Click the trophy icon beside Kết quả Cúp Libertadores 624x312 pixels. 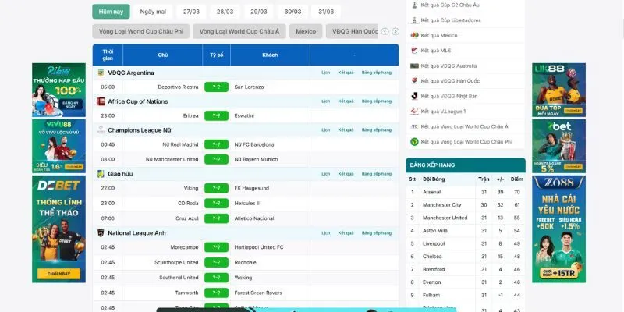click(415, 20)
